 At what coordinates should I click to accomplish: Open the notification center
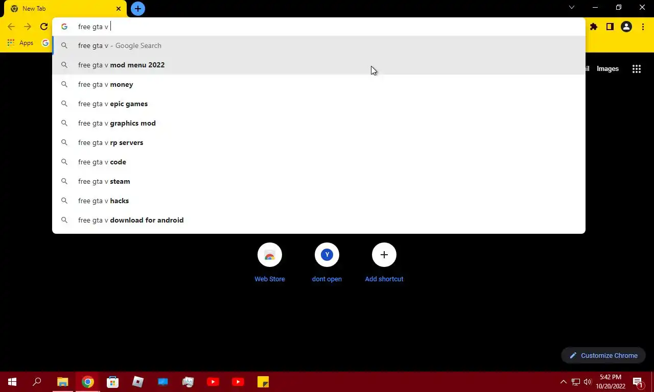pyautogui.click(x=639, y=382)
